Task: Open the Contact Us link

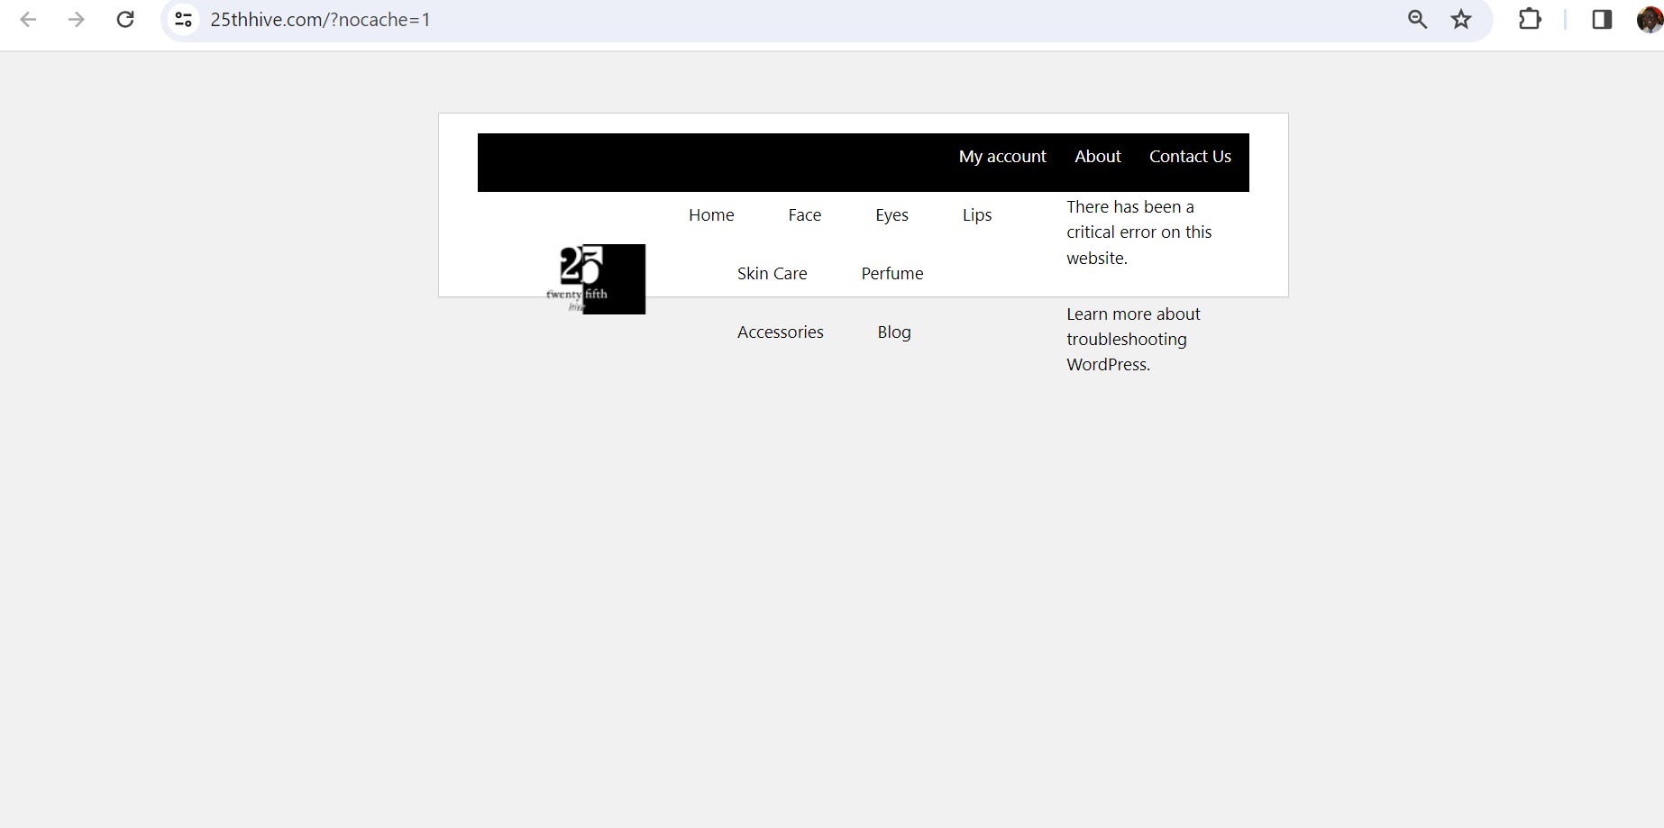Action: (x=1190, y=157)
